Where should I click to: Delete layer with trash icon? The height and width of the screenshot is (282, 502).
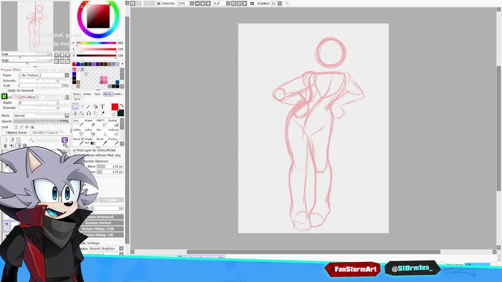(25, 146)
